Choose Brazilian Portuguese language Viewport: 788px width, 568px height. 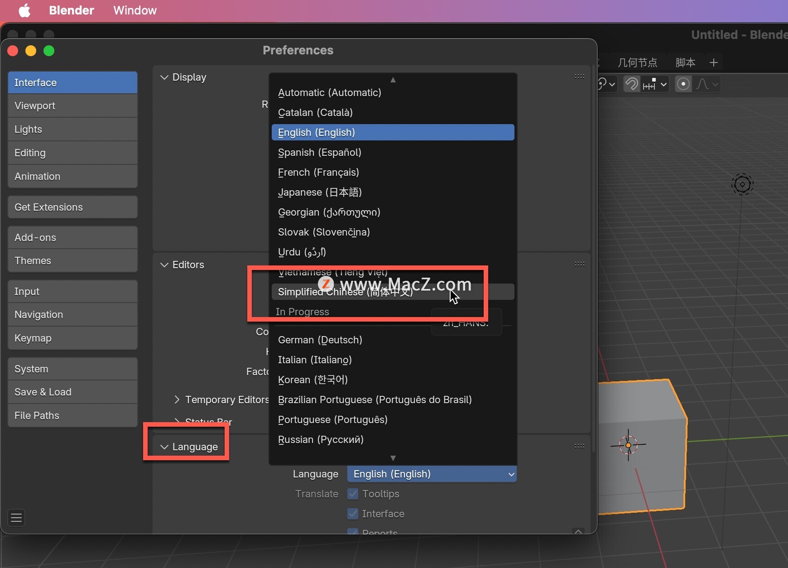click(393, 400)
